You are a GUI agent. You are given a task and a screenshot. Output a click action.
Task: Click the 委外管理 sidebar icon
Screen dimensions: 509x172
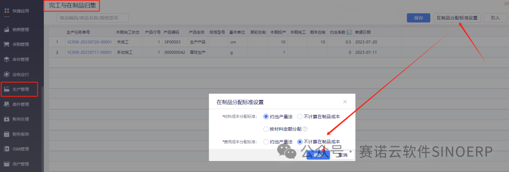coord(7,104)
